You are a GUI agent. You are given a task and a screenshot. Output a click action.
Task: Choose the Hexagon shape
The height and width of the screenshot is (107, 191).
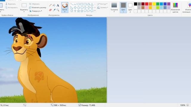tap(82, 8)
